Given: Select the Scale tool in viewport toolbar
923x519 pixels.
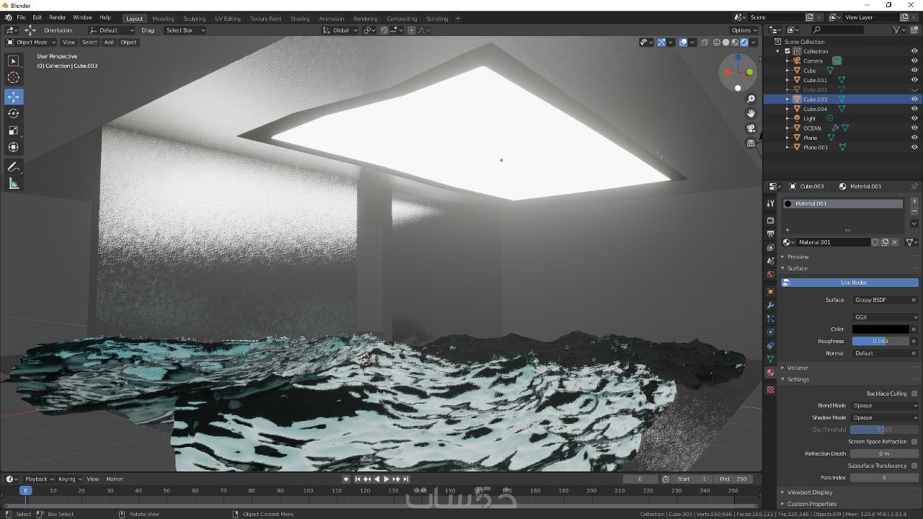Looking at the screenshot, I should [14, 130].
